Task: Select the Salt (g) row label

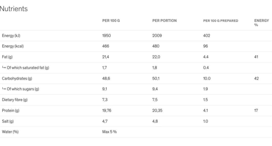Action: tap(8, 121)
